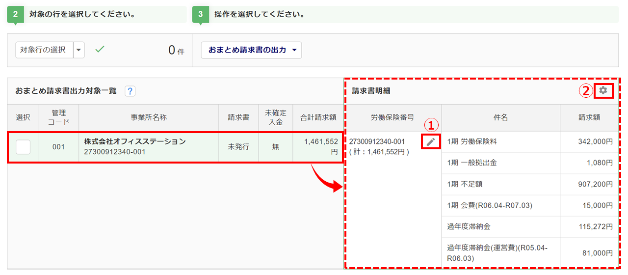
Task: Click the 合計請求額 column header
Action: tap(318, 117)
